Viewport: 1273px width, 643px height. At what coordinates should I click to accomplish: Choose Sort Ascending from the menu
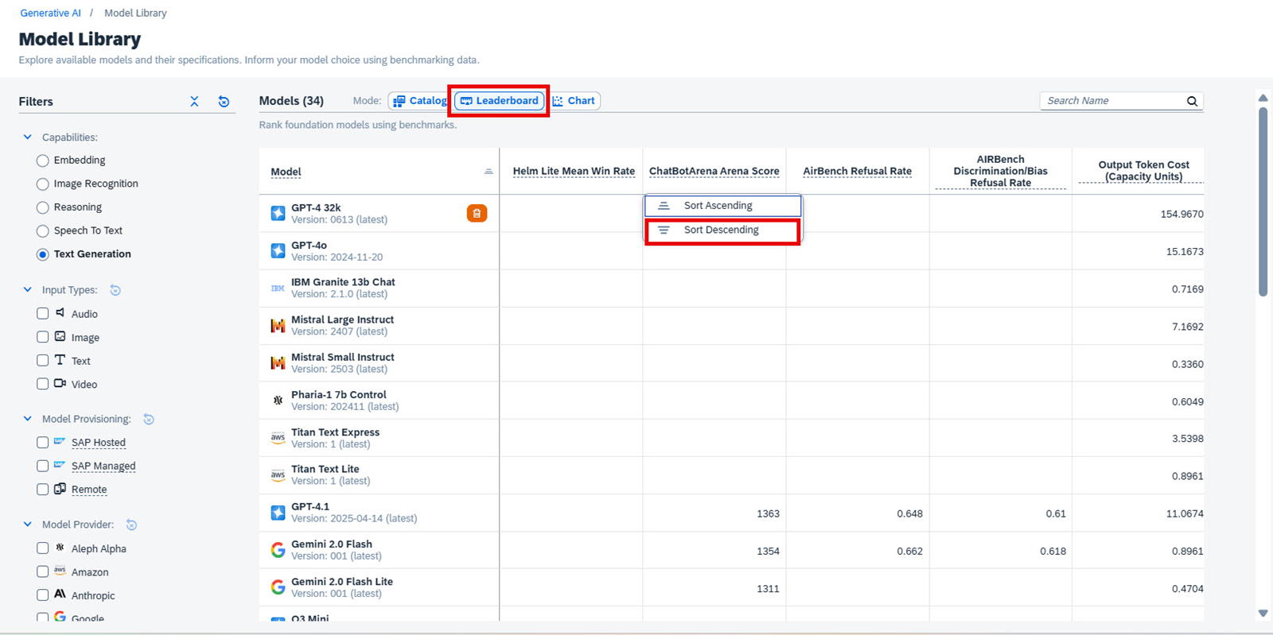(x=722, y=206)
